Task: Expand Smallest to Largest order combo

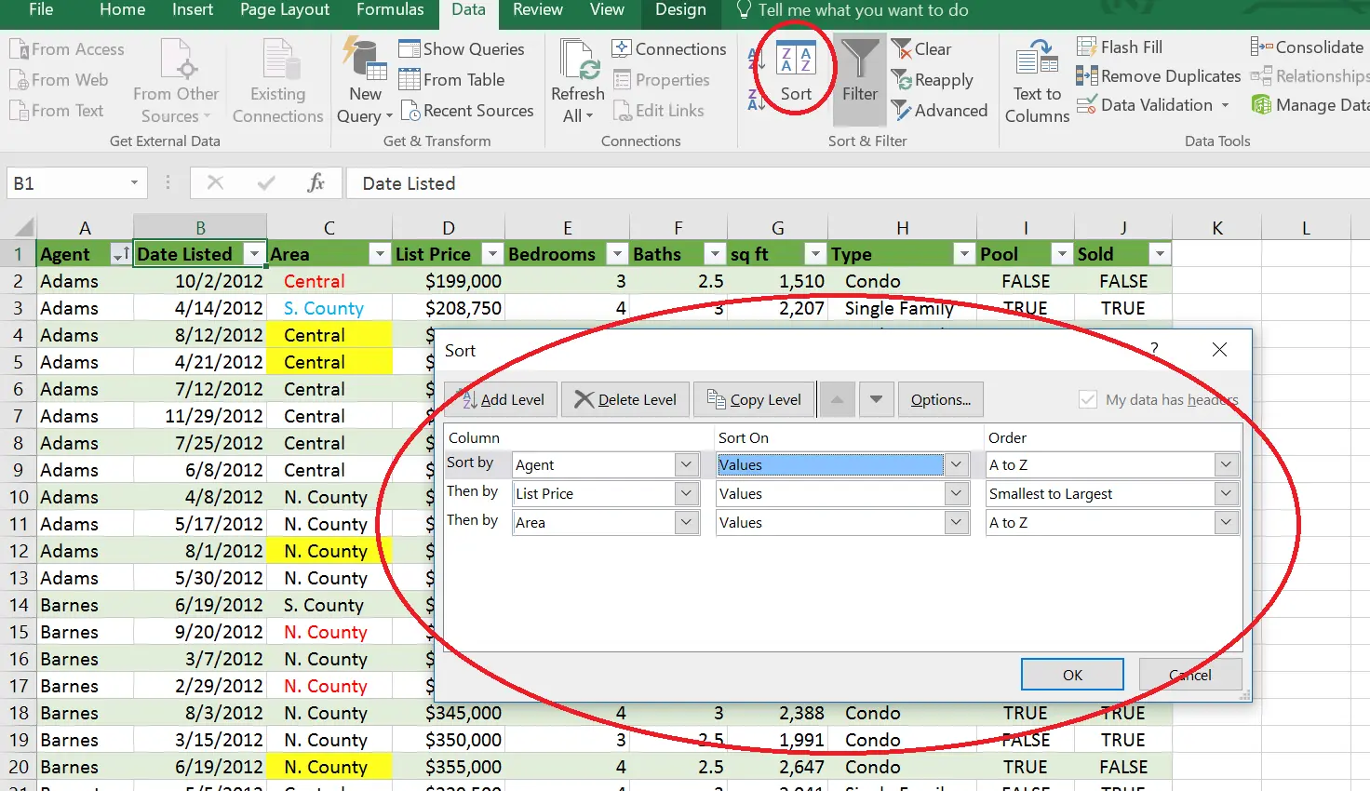Action: (x=1227, y=493)
